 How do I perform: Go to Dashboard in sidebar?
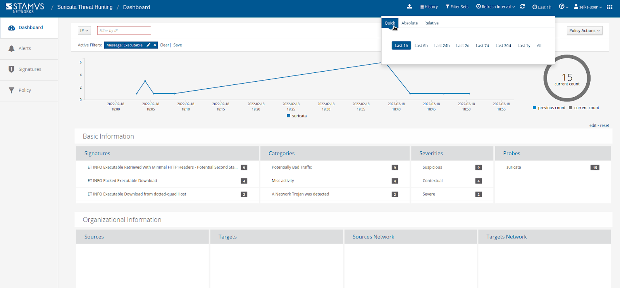tap(29, 28)
